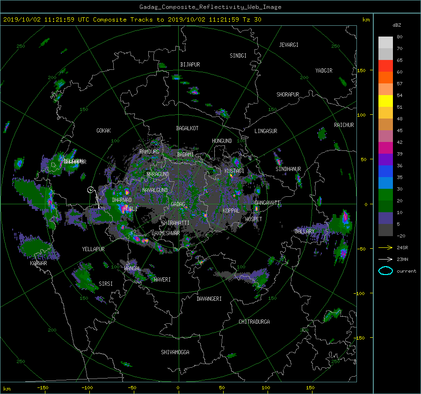Screen dimensions: 421x394
Task: Select the slate purple 5-10 dBZ swatch
Action: click(385, 218)
